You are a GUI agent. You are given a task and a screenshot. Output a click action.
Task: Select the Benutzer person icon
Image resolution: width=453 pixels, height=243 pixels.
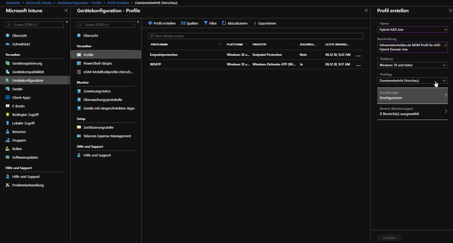pos(8,132)
